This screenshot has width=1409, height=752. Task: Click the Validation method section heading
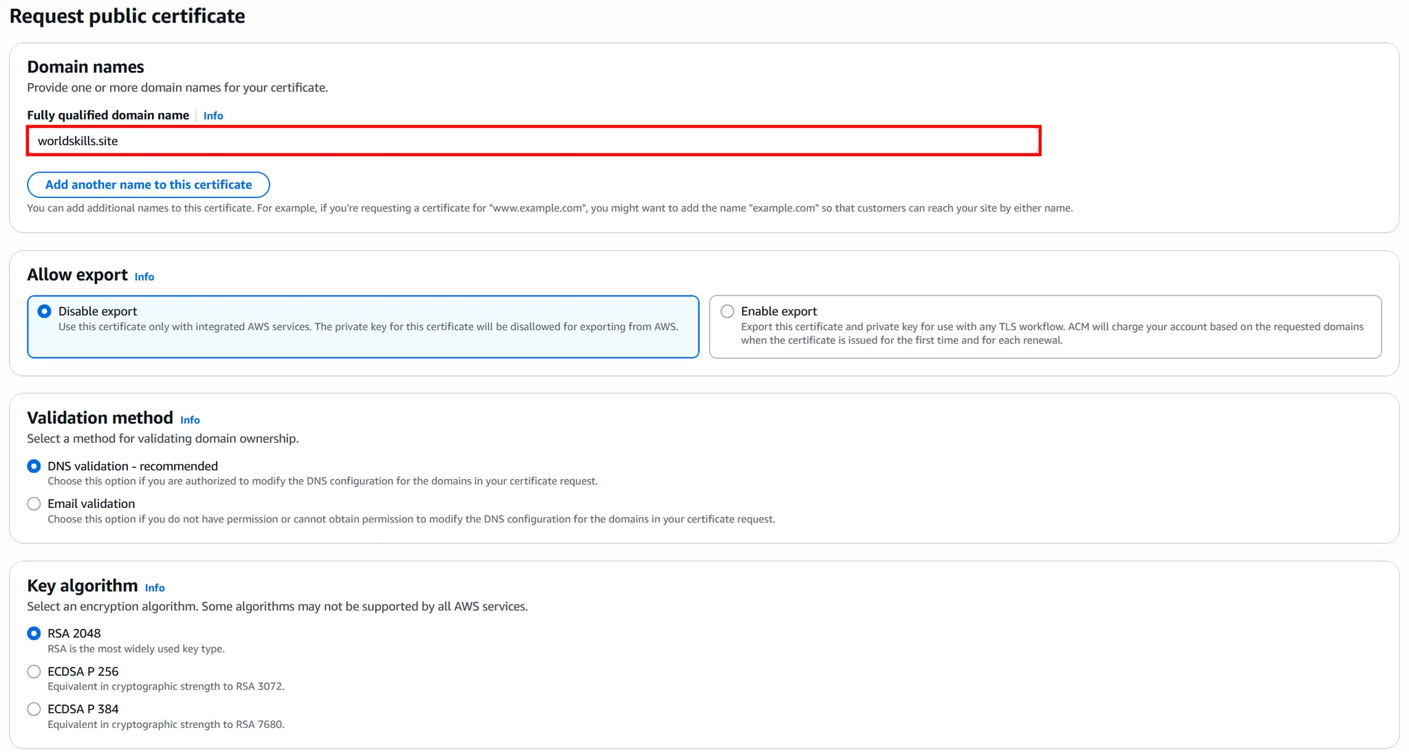pyautogui.click(x=100, y=418)
